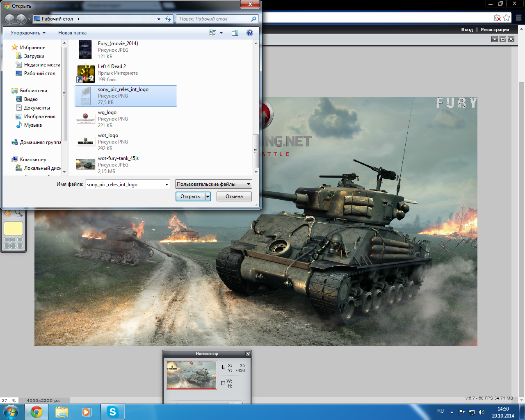Image resolution: width=525 pixels, height=420 pixels.
Task: Open the dialog help button
Action: click(250, 33)
